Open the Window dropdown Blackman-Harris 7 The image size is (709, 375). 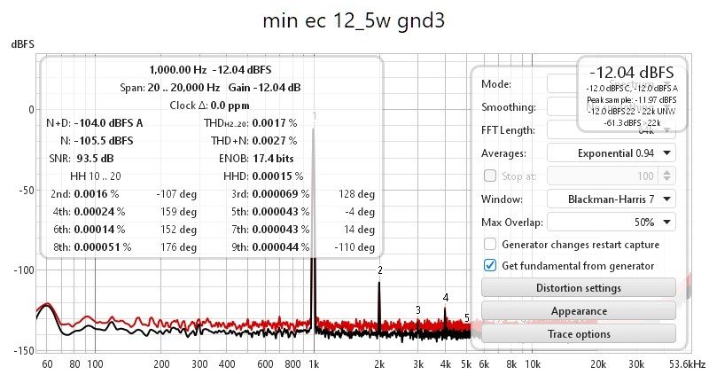pyautogui.click(x=612, y=199)
